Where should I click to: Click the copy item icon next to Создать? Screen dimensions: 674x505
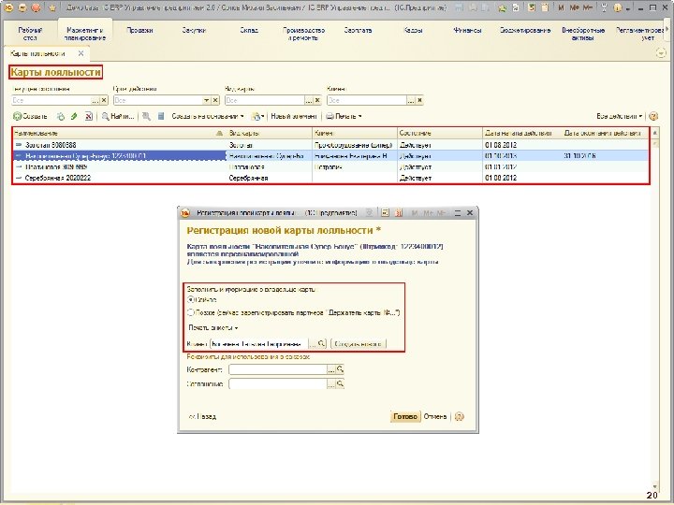click(61, 116)
